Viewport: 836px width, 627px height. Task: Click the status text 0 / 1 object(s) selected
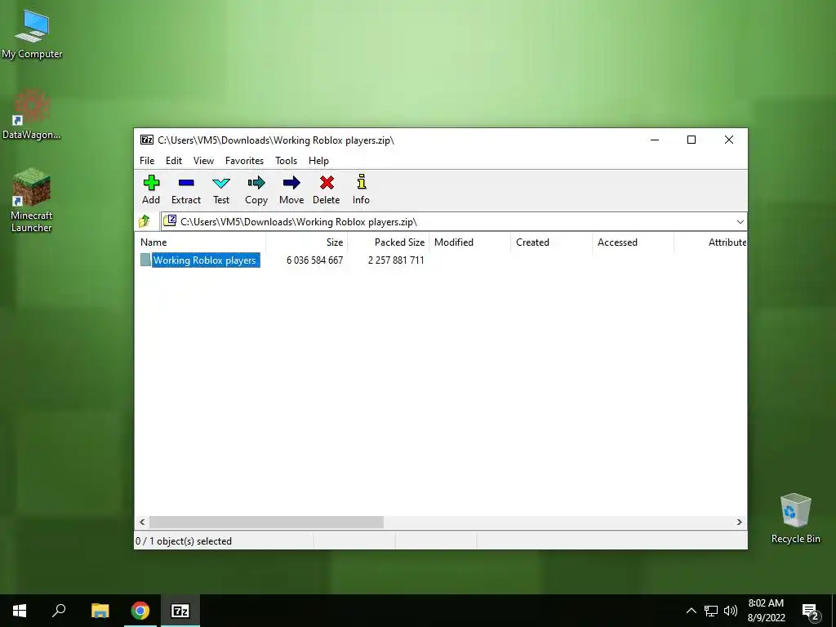tap(184, 541)
